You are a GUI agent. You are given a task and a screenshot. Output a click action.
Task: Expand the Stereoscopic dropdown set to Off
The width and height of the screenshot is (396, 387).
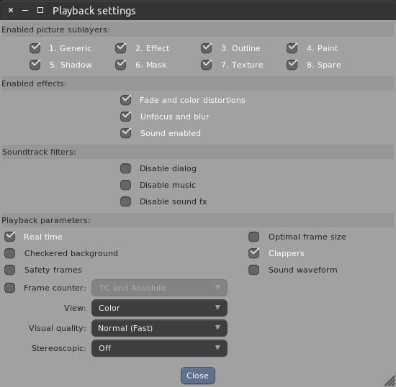(159, 348)
